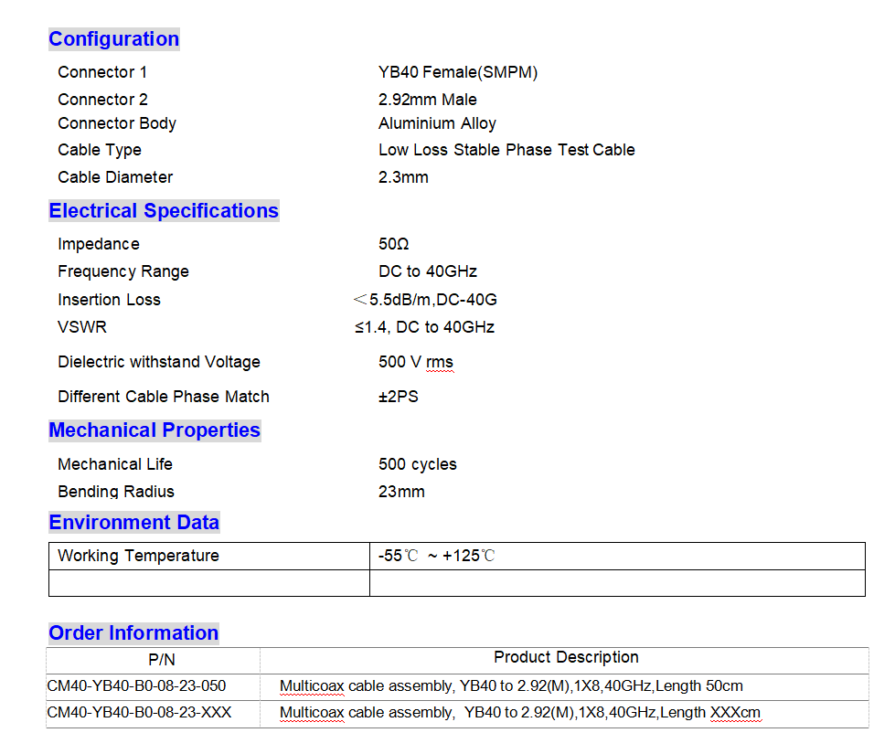The image size is (895, 754).
Task: Click the Order Information heading
Action: (x=133, y=633)
